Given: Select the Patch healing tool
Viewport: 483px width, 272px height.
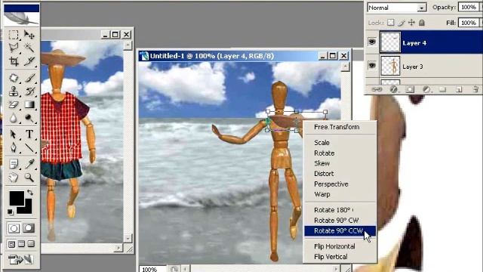Looking at the screenshot, I should [x=14, y=78].
